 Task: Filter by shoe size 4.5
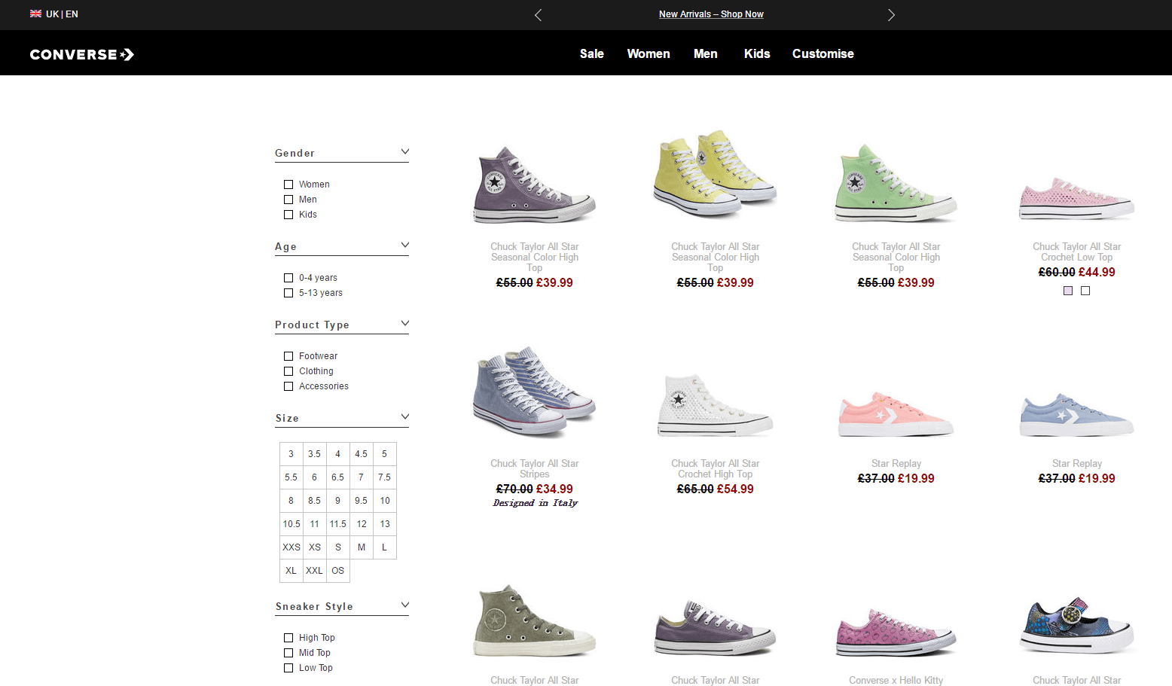pos(362,454)
